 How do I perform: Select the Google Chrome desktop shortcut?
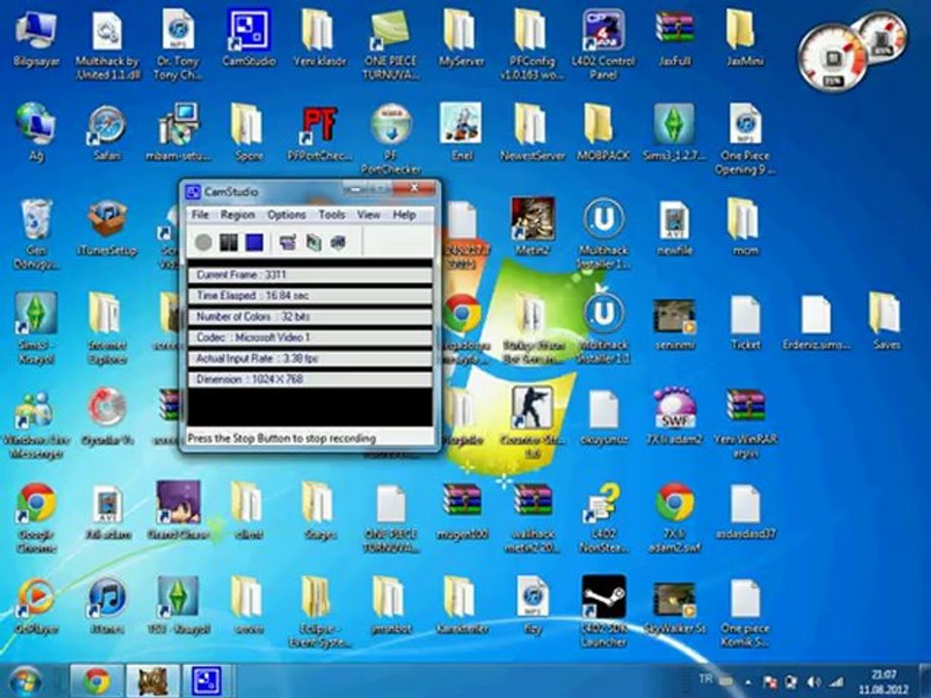(36, 517)
